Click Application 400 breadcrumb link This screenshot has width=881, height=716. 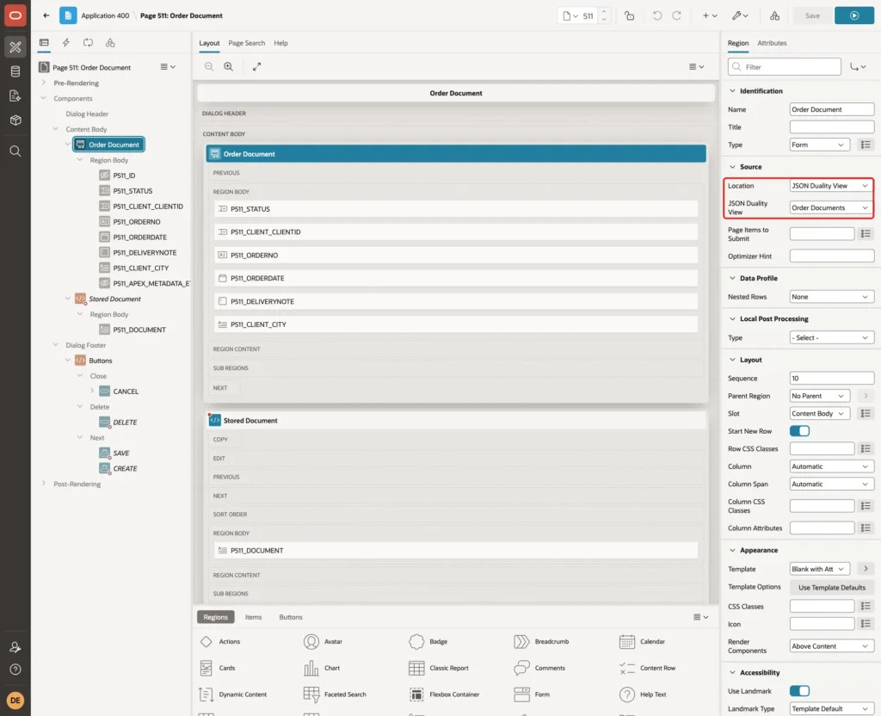tap(105, 15)
